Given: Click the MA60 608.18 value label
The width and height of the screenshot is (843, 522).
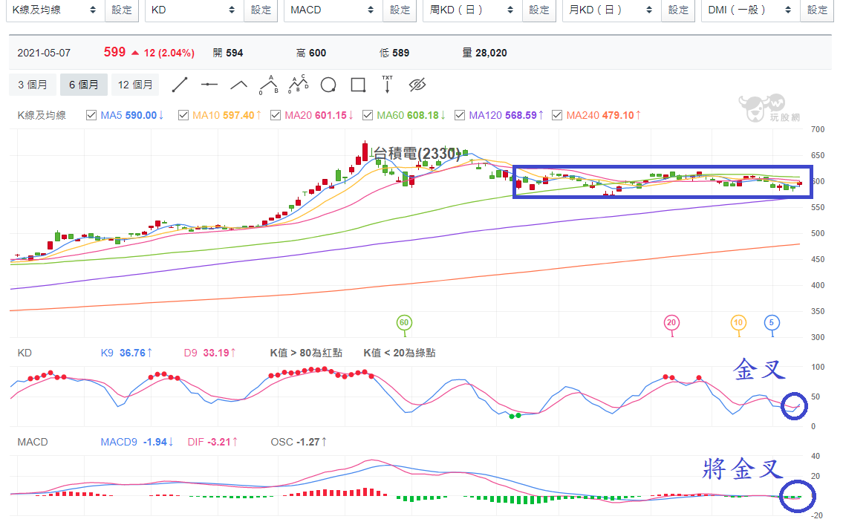Looking at the screenshot, I should point(411,115).
